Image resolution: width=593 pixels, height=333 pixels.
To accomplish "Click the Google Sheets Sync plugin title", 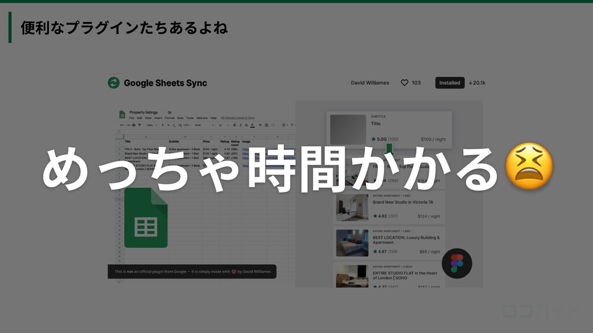I will coord(165,83).
